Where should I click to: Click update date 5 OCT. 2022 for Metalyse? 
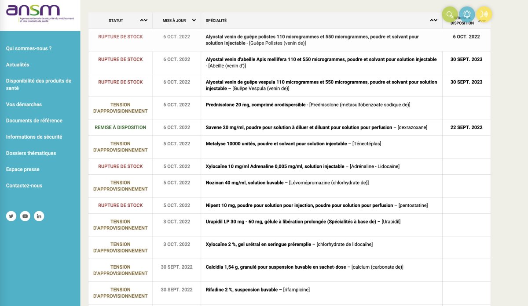tap(177, 144)
